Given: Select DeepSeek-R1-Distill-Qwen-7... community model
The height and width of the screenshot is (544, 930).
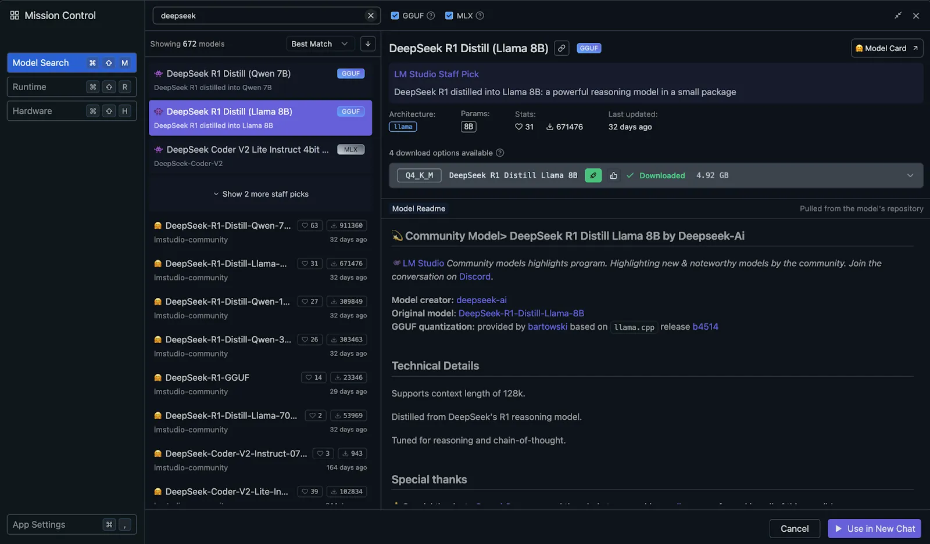Looking at the screenshot, I should [x=260, y=232].
